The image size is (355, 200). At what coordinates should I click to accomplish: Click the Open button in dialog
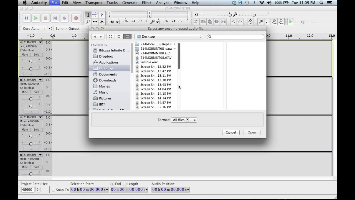point(252,132)
